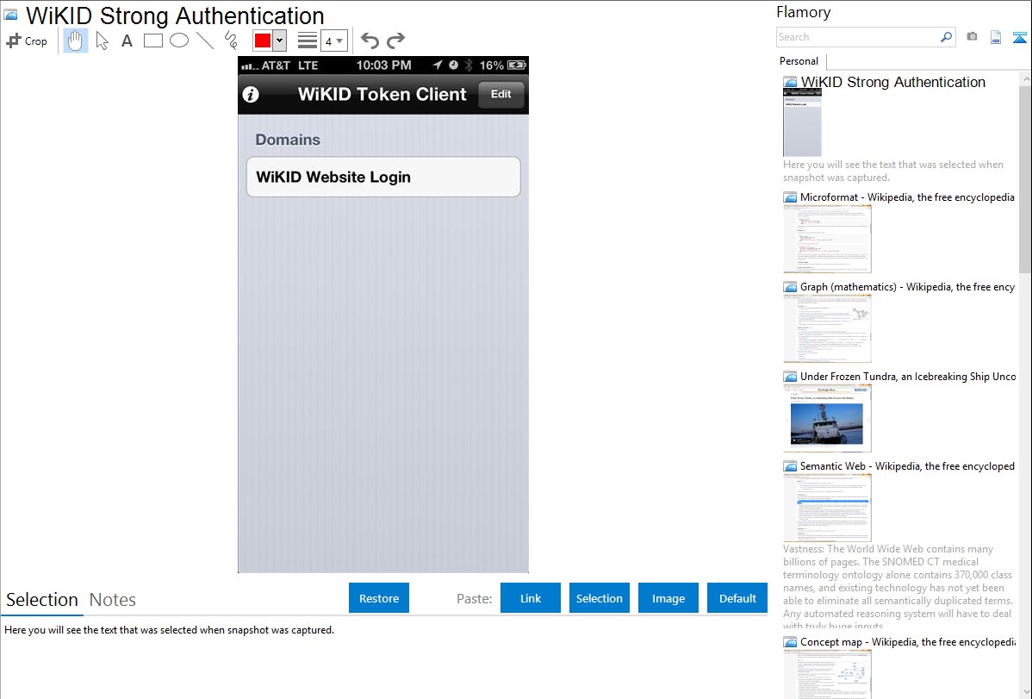Undo the last annotation
This screenshot has height=699, width=1032.
pos(370,41)
